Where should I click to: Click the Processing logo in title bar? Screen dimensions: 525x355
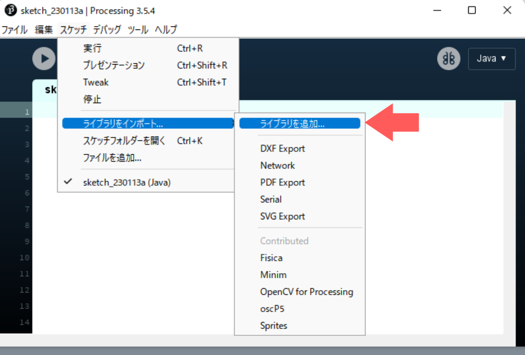[x=10, y=10]
